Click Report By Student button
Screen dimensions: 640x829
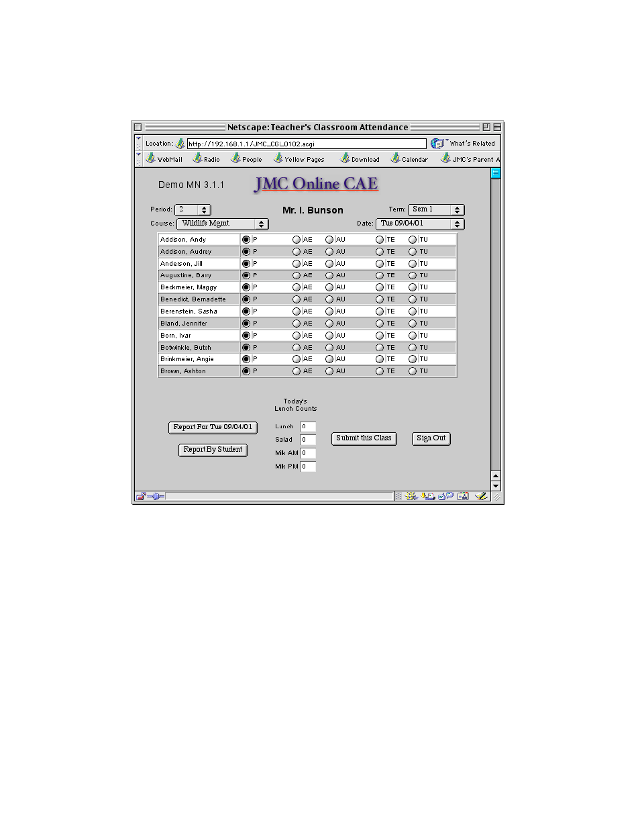[x=213, y=450]
